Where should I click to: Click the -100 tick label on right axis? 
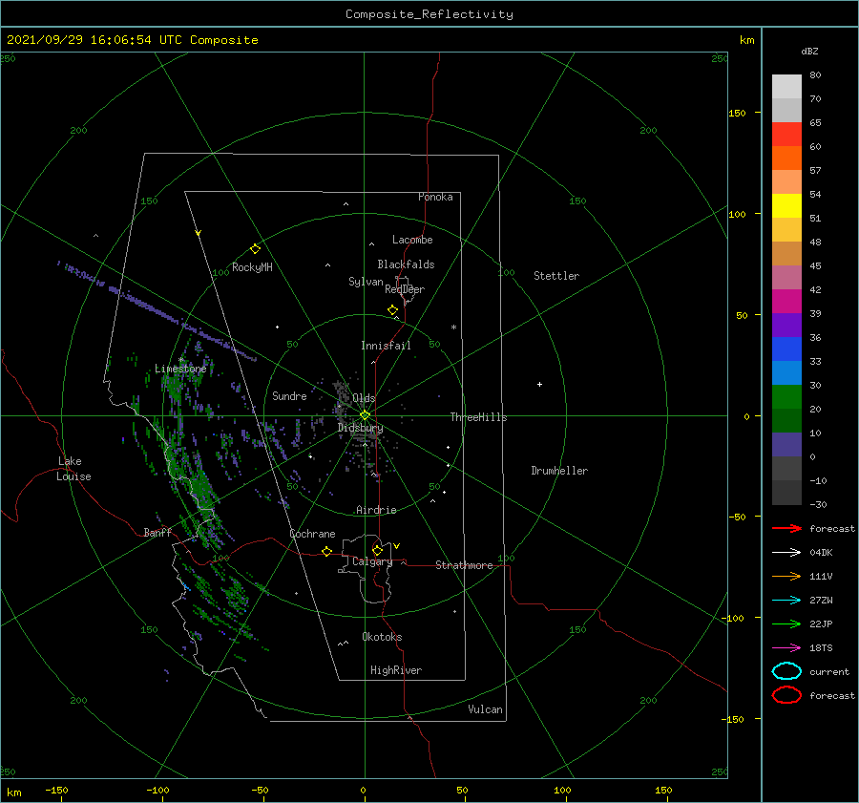click(733, 618)
